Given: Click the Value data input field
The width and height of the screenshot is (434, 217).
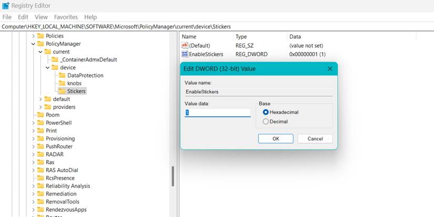Looking at the screenshot, I should click(x=218, y=112).
